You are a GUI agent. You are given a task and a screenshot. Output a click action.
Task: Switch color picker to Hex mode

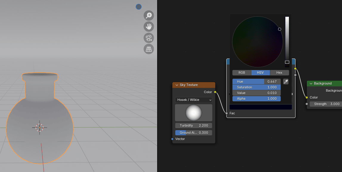pos(279,73)
